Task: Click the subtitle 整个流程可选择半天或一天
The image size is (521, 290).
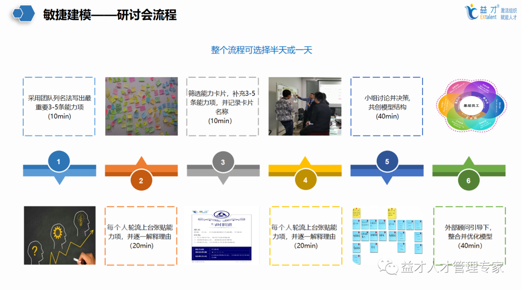Action: [261, 50]
